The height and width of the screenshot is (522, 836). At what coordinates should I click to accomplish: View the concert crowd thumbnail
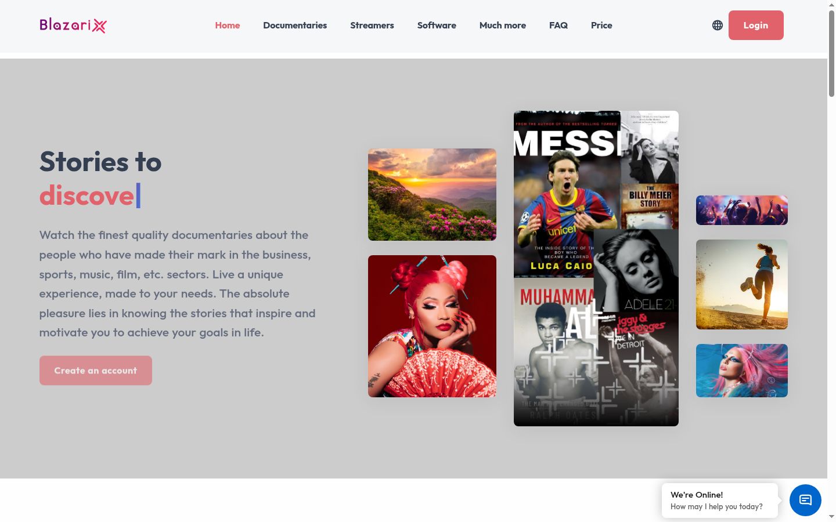tap(742, 210)
